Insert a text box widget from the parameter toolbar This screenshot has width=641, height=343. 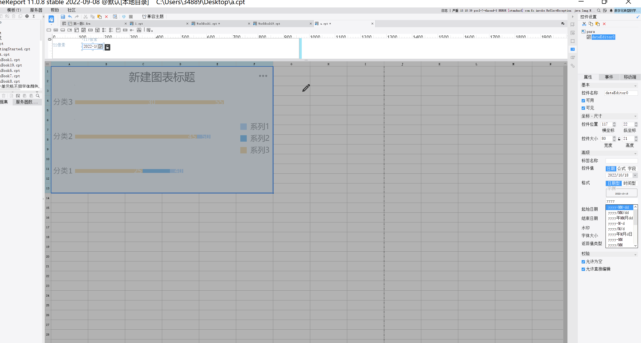coord(49,30)
